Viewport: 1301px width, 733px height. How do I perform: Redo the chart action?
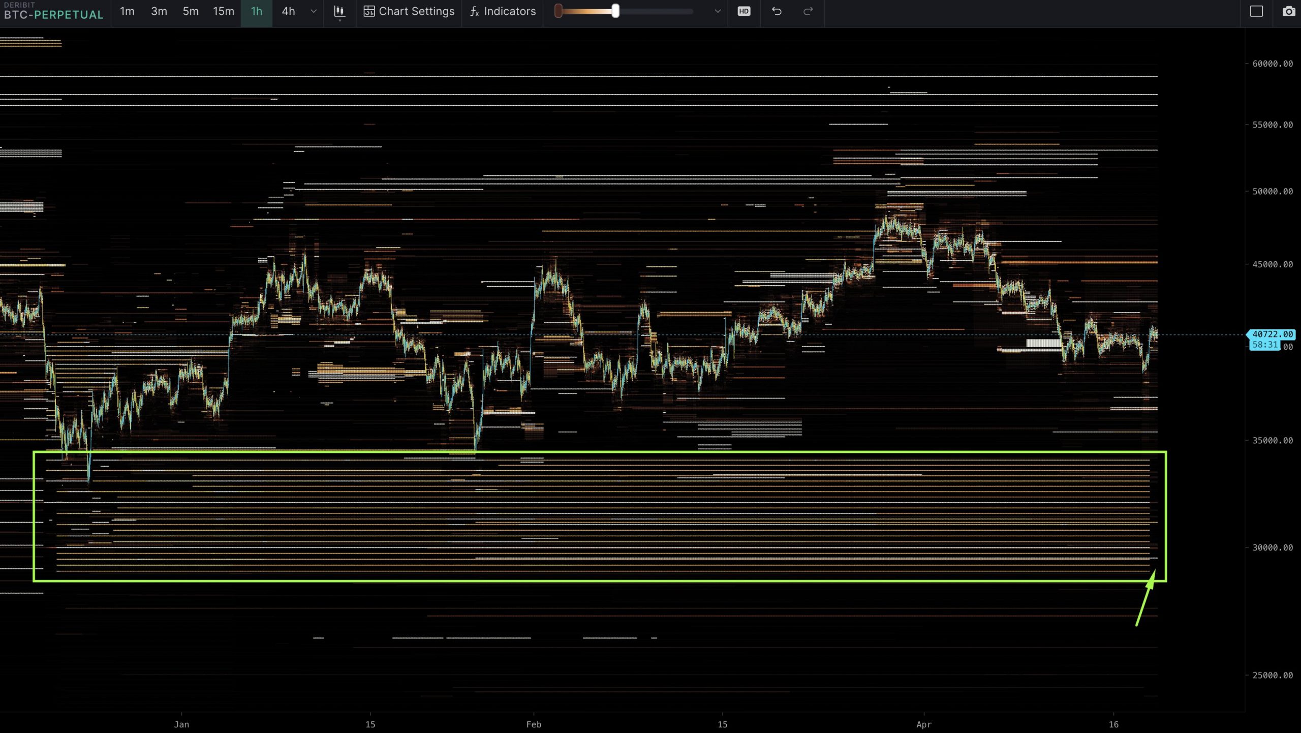point(808,11)
